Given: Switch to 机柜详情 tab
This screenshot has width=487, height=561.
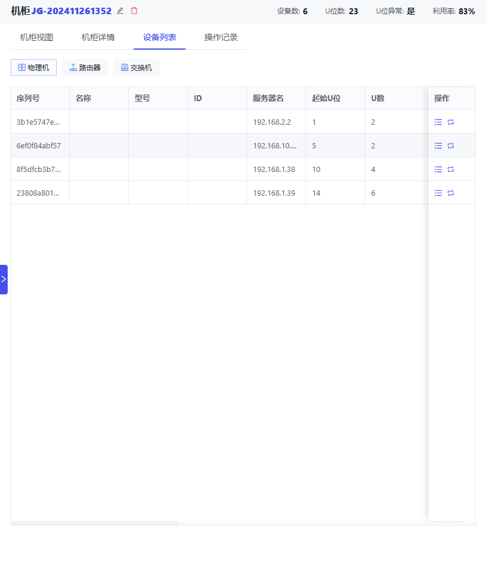Looking at the screenshot, I should (98, 37).
